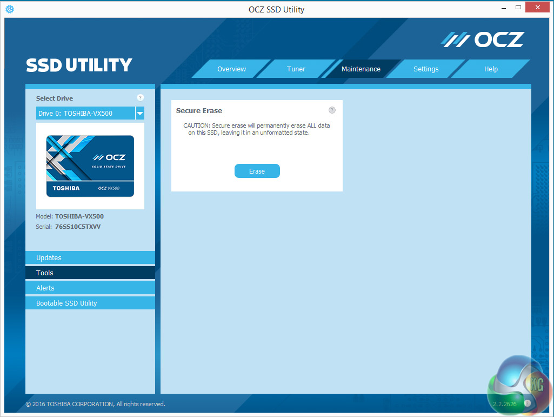Switch to the Tuner tab

click(296, 69)
